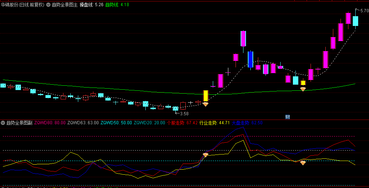Click the 行业走势: 44.71 label

214,123
